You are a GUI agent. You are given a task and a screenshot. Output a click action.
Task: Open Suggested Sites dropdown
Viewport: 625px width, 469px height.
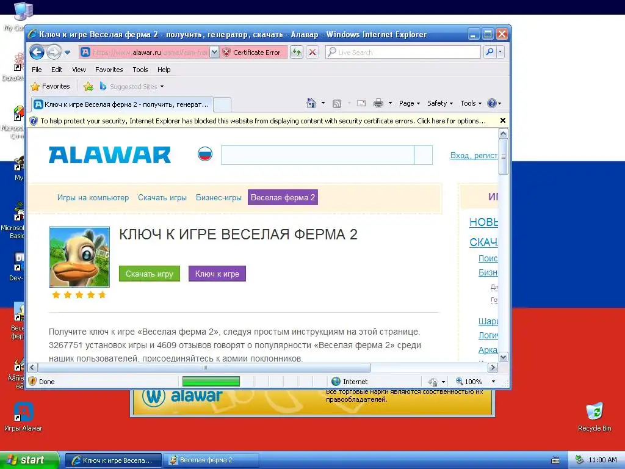point(132,86)
